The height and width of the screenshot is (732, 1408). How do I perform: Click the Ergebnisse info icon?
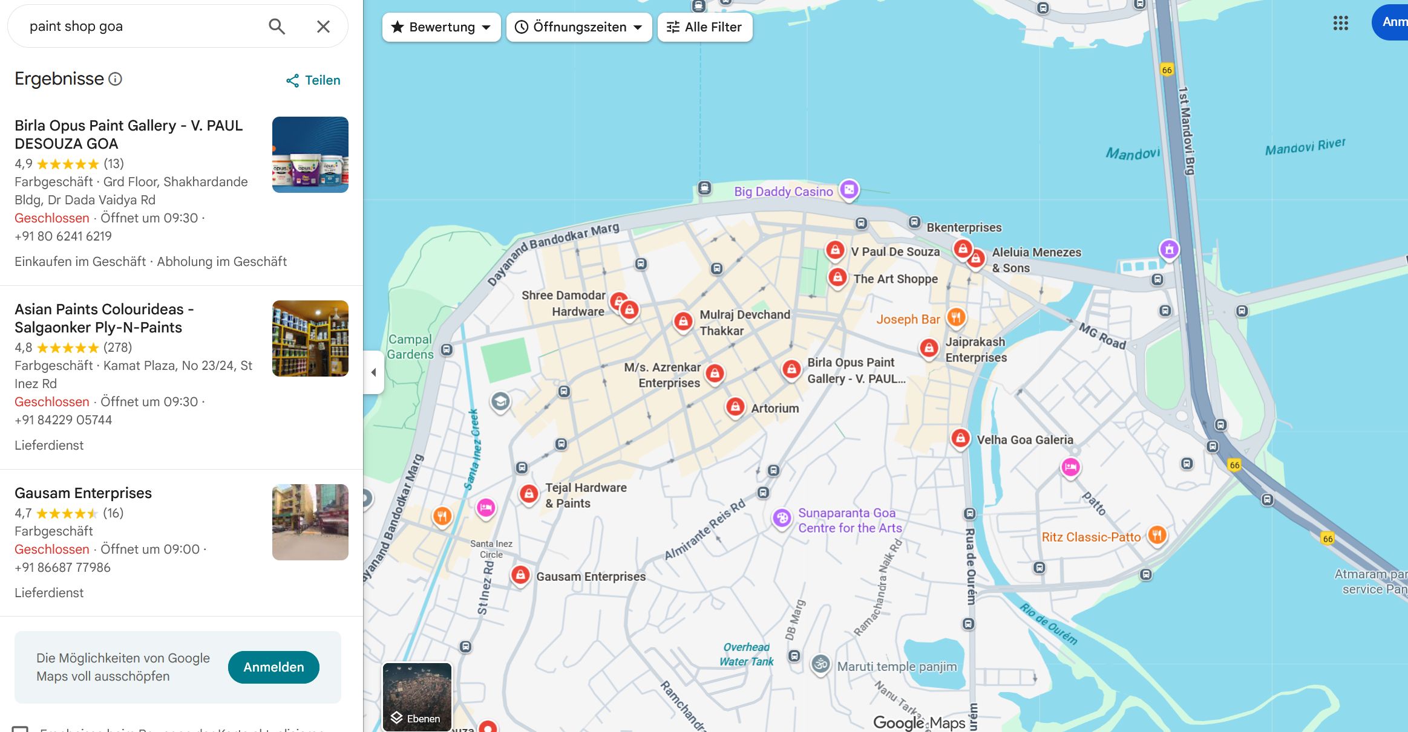[115, 79]
